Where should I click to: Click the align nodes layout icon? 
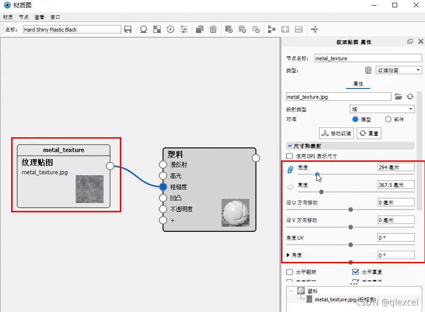click(271, 29)
